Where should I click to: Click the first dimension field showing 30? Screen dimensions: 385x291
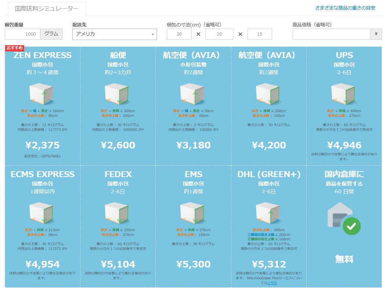click(179, 34)
